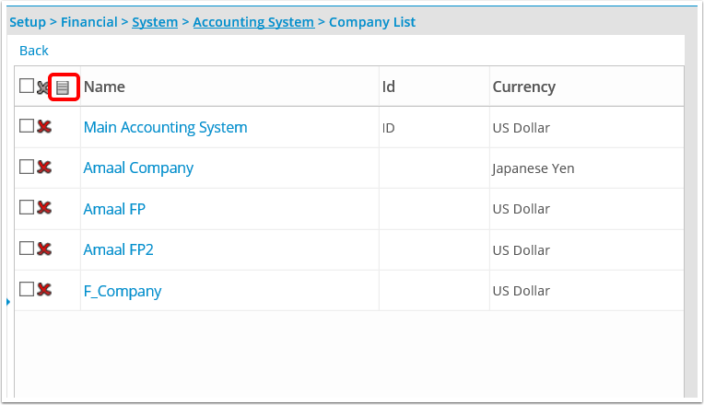Tick the Amaal Company row checkbox
Screen dimensions: 704x405
pos(27,167)
